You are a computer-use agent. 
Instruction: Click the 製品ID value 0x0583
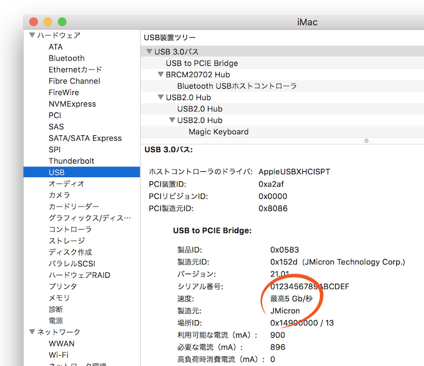pos(285,250)
